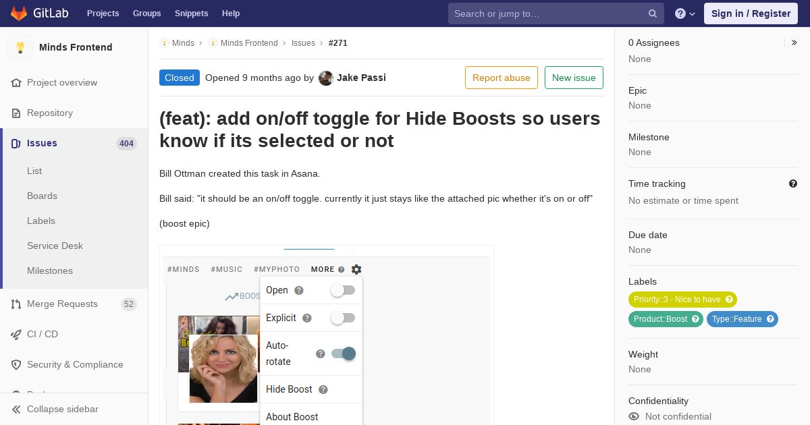
Task: Click the #271 breadcrumb link
Action: click(x=338, y=42)
